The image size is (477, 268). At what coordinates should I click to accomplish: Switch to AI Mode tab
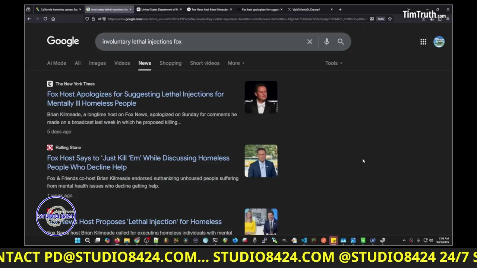coord(57,63)
